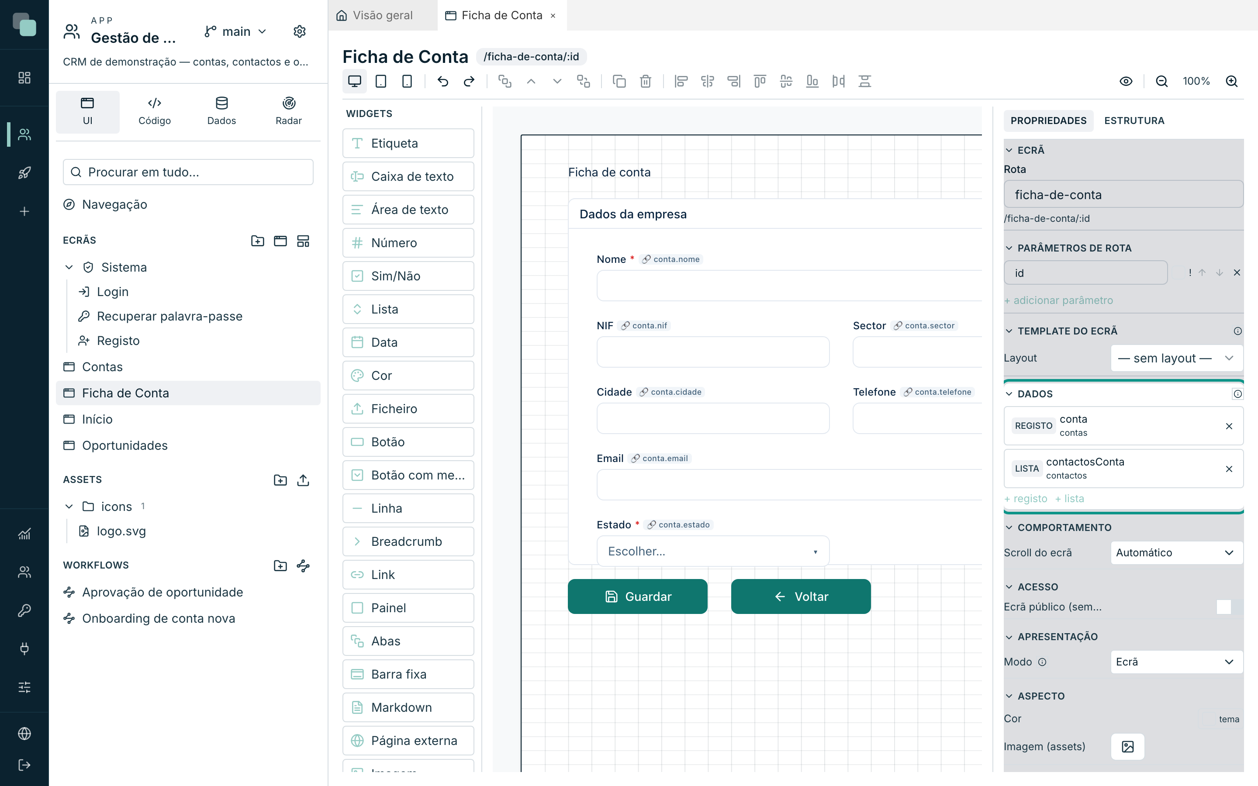Remove conta registo data source
Screen dimensions: 1258x786
point(1229,426)
